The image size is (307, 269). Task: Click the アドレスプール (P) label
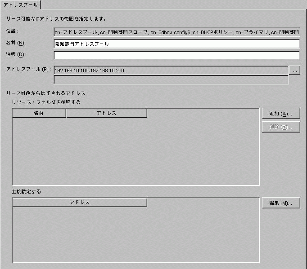pos(28,69)
